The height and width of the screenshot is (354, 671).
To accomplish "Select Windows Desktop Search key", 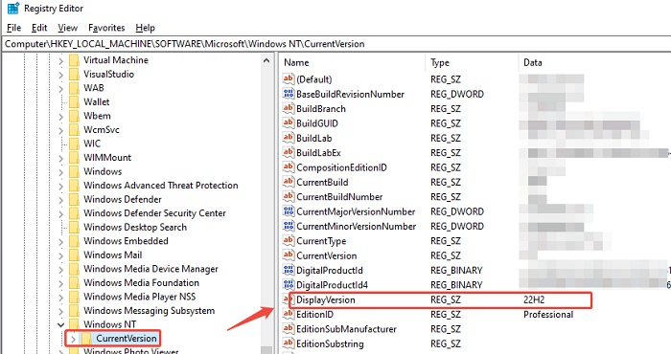I will coord(135,227).
